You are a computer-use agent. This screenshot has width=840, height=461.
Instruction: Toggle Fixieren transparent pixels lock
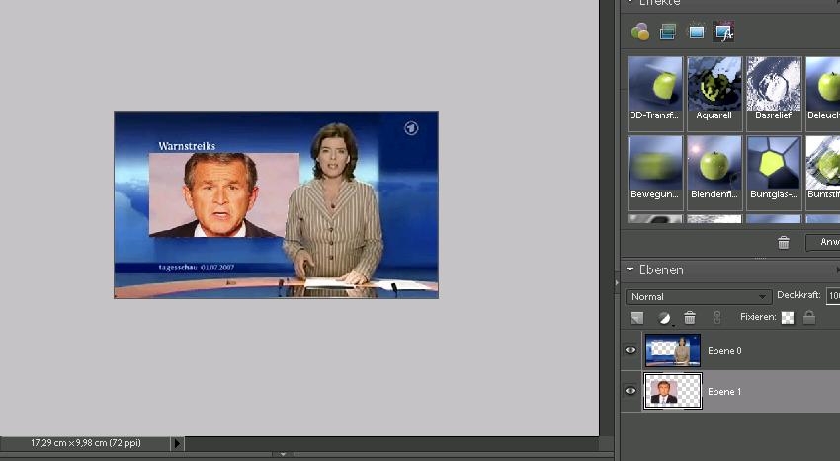tap(788, 318)
